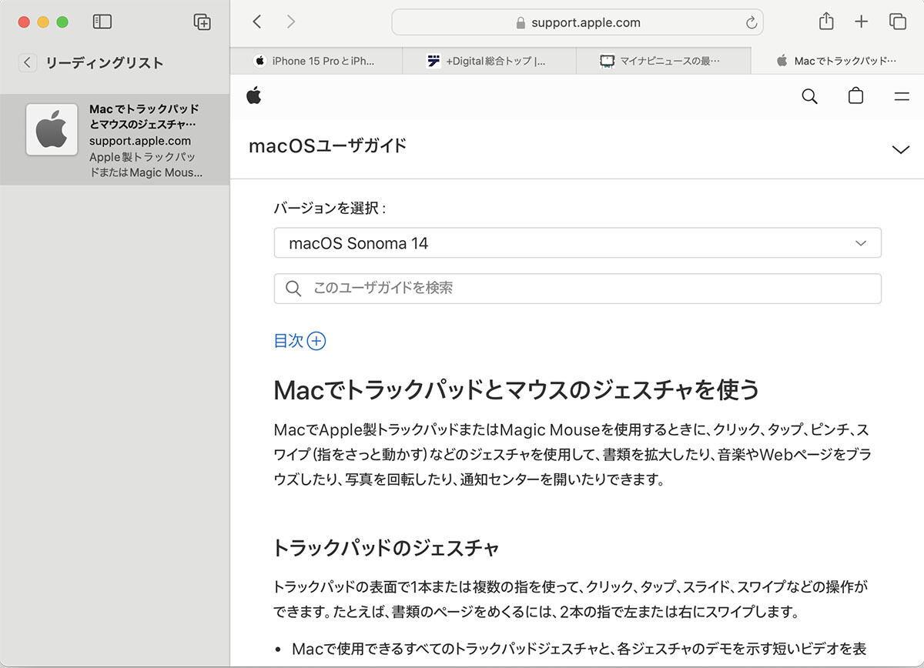
Task: Click the lock icon in address bar
Action: coord(521,23)
